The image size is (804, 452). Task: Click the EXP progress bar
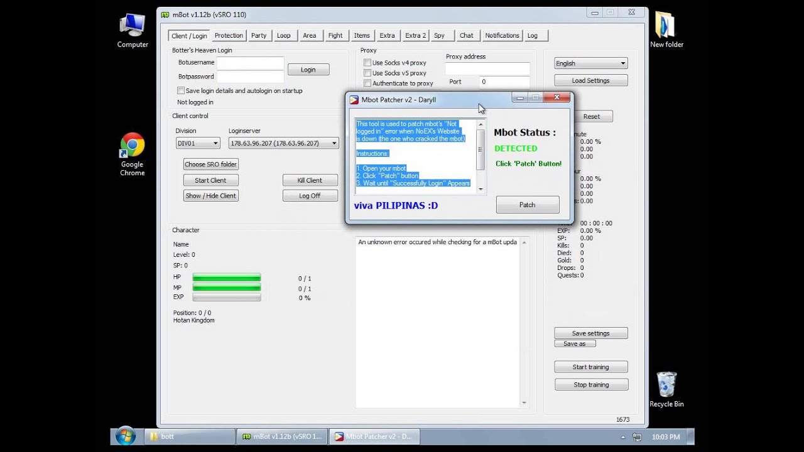[227, 298]
